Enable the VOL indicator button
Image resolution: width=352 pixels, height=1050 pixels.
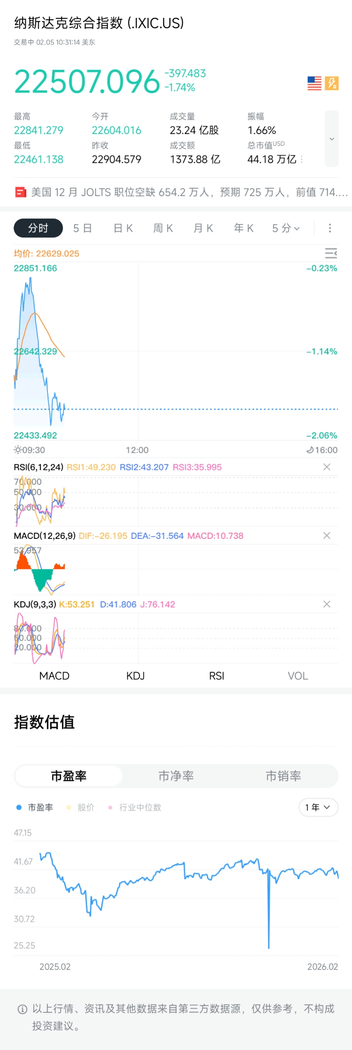[x=298, y=676]
